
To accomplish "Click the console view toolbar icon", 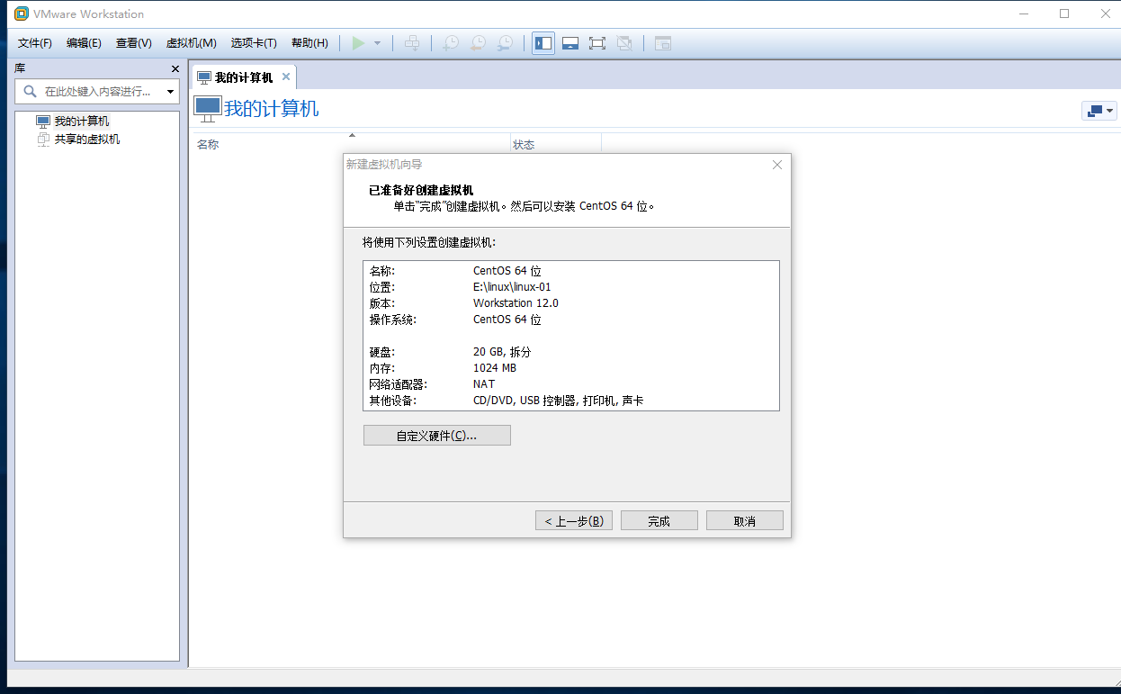I will click(663, 43).
